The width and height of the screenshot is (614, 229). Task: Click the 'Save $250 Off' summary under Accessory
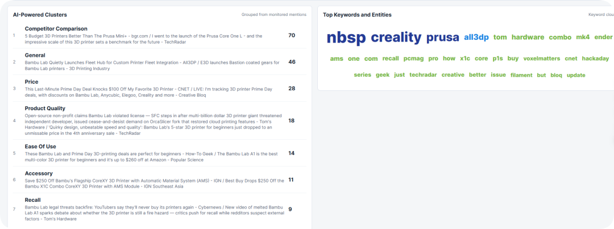coord(154,183)
